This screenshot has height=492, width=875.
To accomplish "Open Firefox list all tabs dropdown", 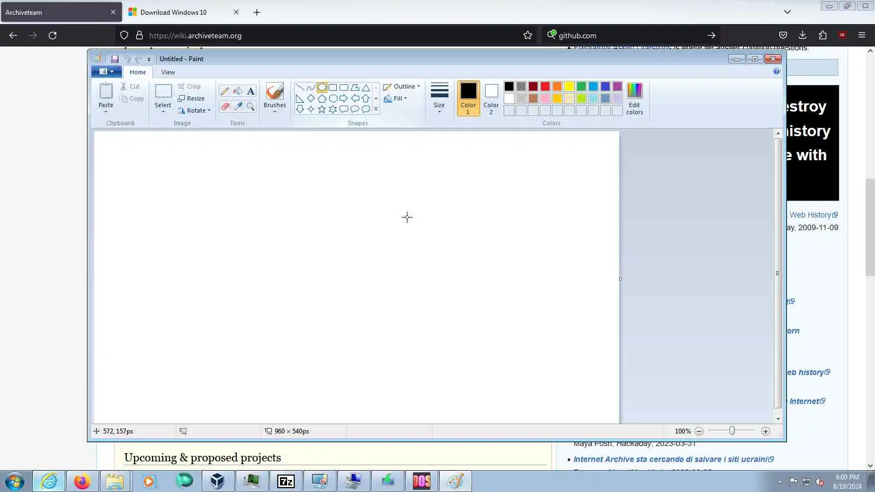I will (787, 12).
